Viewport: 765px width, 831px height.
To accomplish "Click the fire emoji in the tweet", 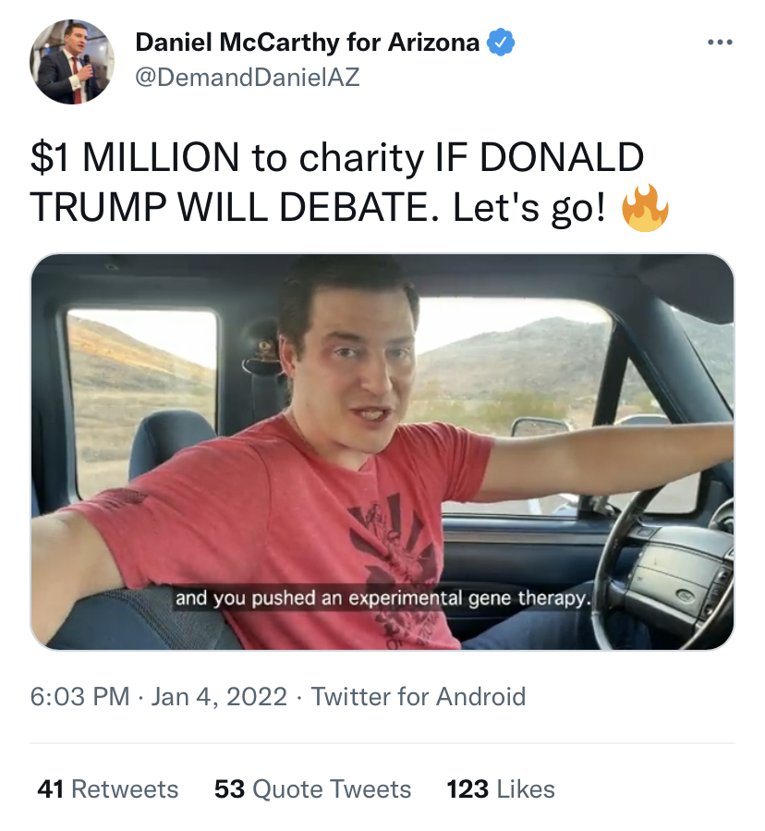I will pyautogui.click(x=644, y=208).
